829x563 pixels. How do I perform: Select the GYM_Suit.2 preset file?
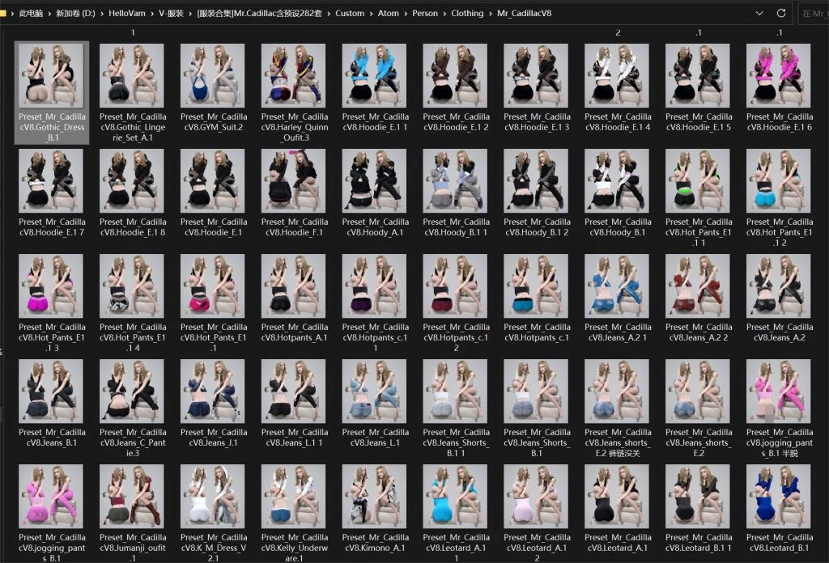tap(212, 75)
